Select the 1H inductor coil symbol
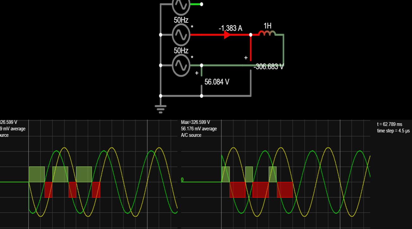The image size is (412, 229). point(267,33)
